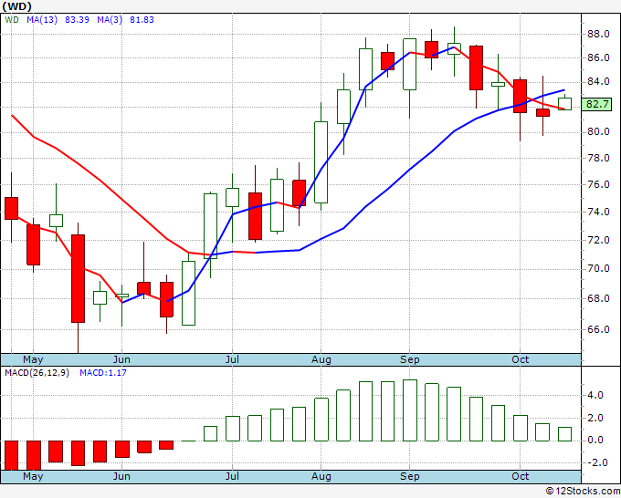Click the 74.0 price axis label
Image resolution: width=621 pixels, height=498 pixels.
[x=598, y=212]
